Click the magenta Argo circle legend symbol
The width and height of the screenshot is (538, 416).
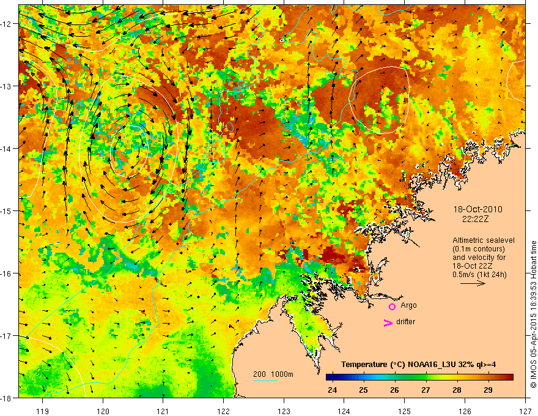coord(392,306)
